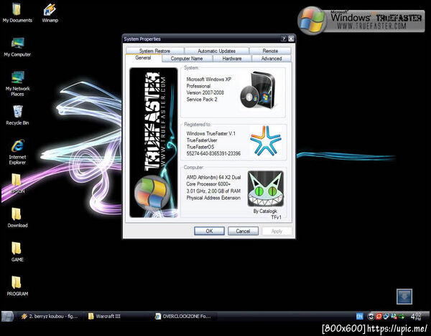The width and height of the screenshot is (431, 336).
Task: Switch to the System Restore tab
Action: click(x=154, y=51)
